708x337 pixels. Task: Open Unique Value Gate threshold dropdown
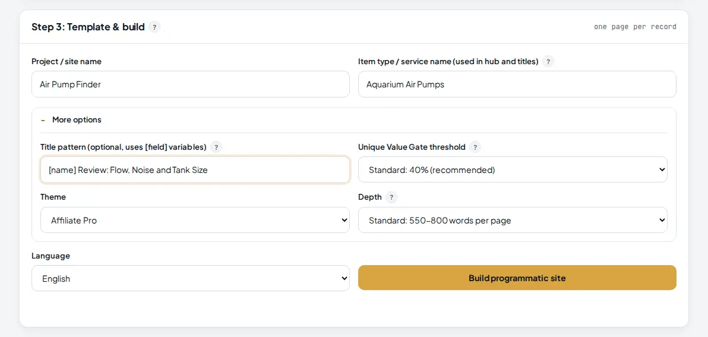point(513,169)
